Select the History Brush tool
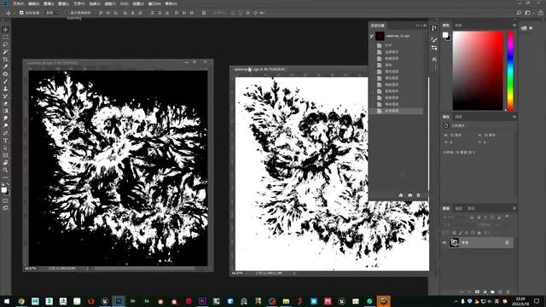The width and height of the screenshot is (546, 307). [x=5, y=96]
